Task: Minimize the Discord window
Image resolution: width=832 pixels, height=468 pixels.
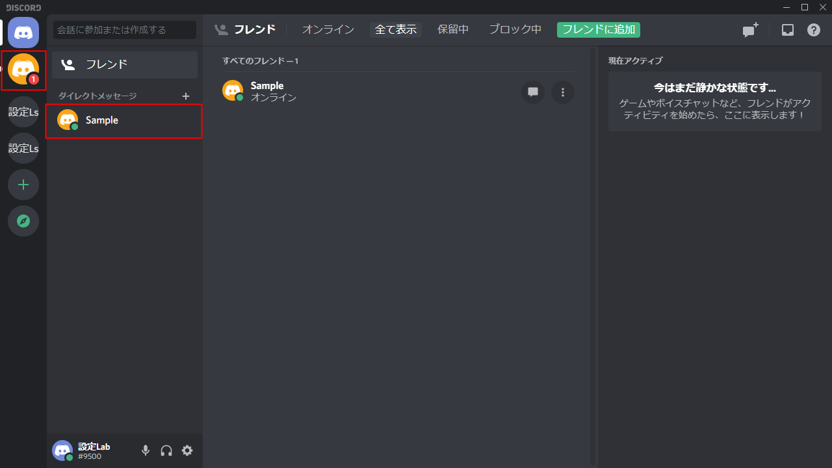Action: coord(787,7)
